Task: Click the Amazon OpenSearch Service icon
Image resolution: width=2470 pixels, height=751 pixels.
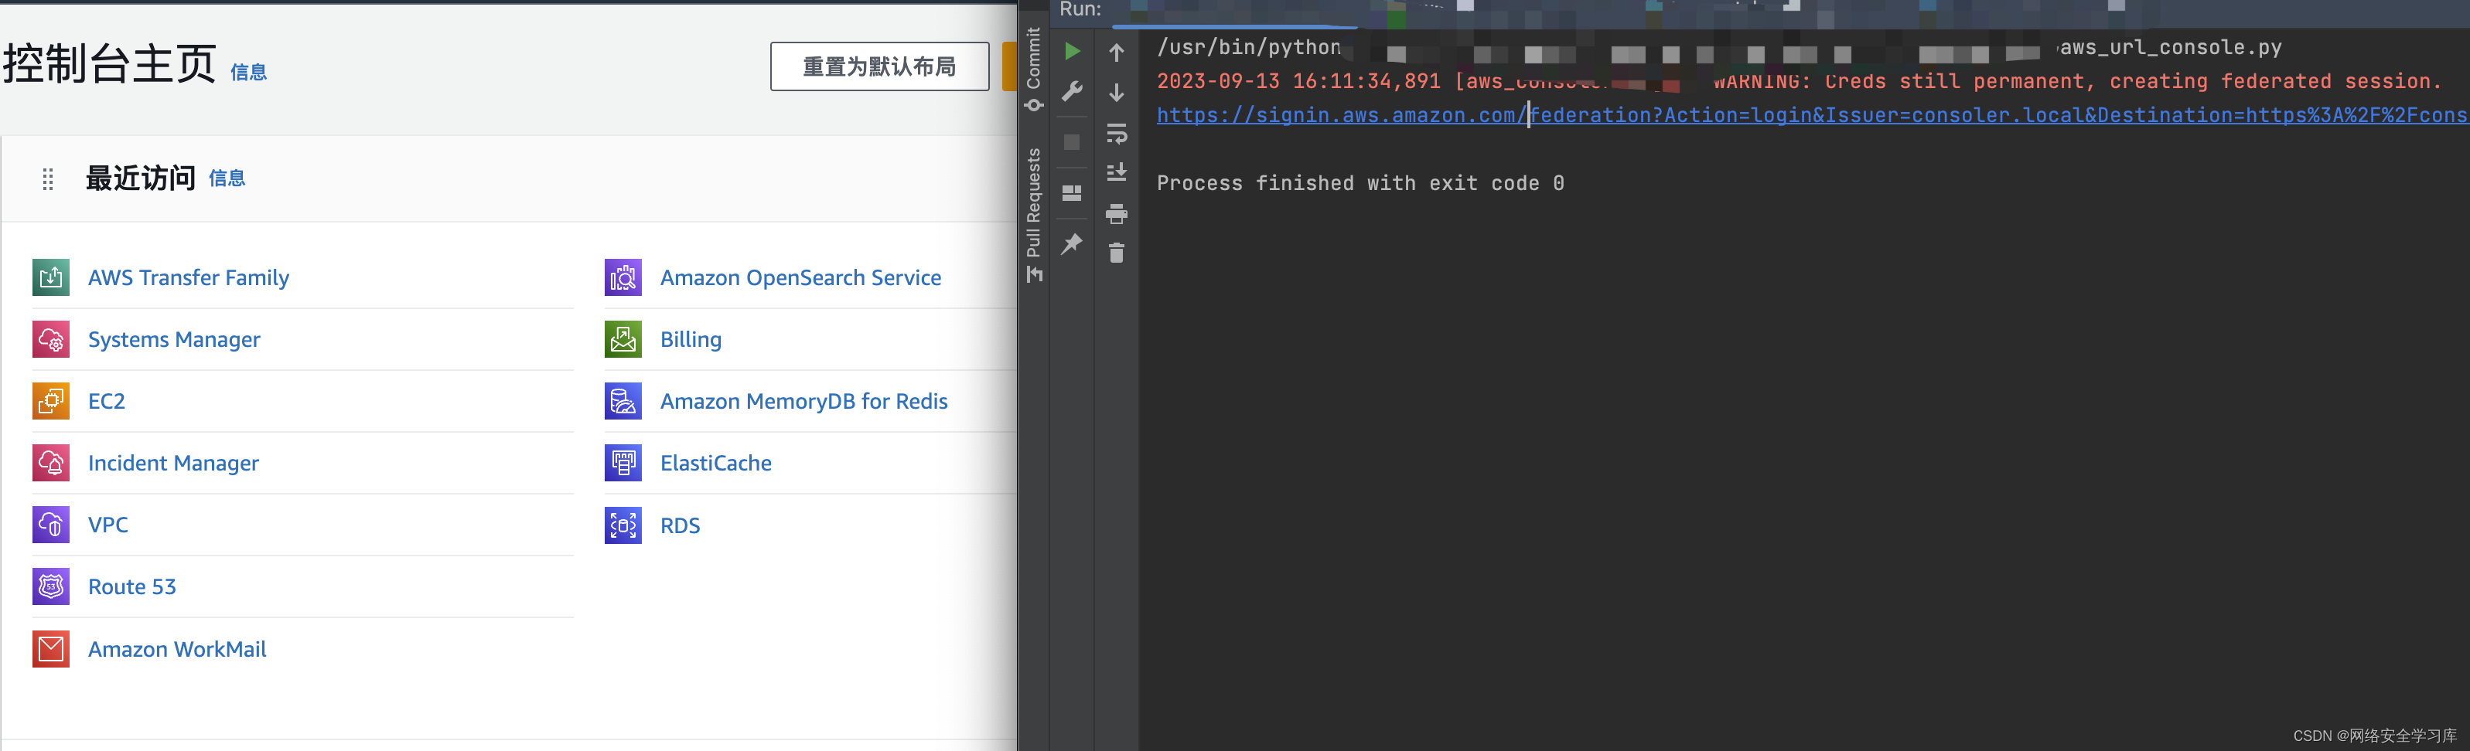Action: 623,278
